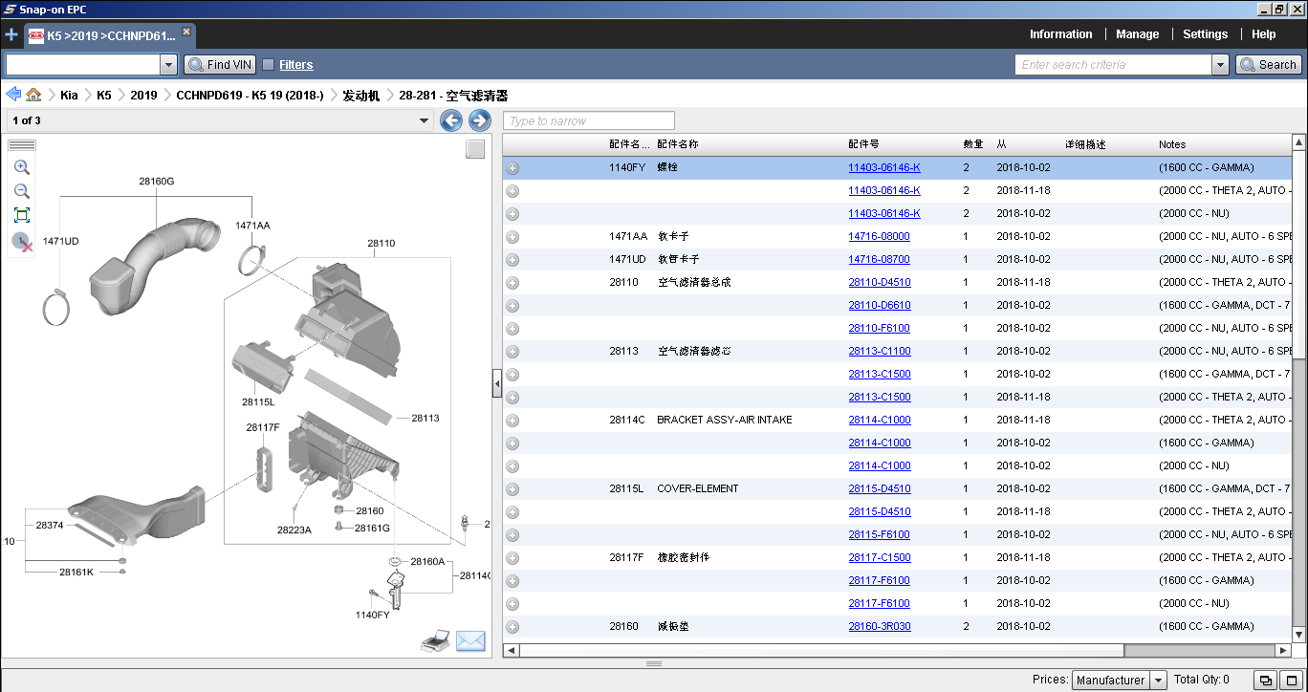The width and height of the screenshot is (1308, 692).
Task: Open the Information menu
Action: (1060, 34)
